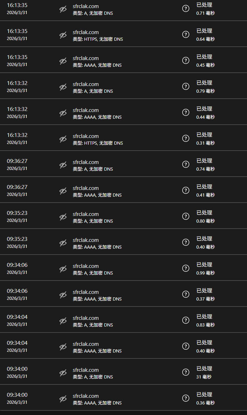Image resolution: width=247 pixels, height=415 pixels.
Task: Click the crossed-eye icon on the 0.37 毫秒 row
Action: tap(63, 295)
